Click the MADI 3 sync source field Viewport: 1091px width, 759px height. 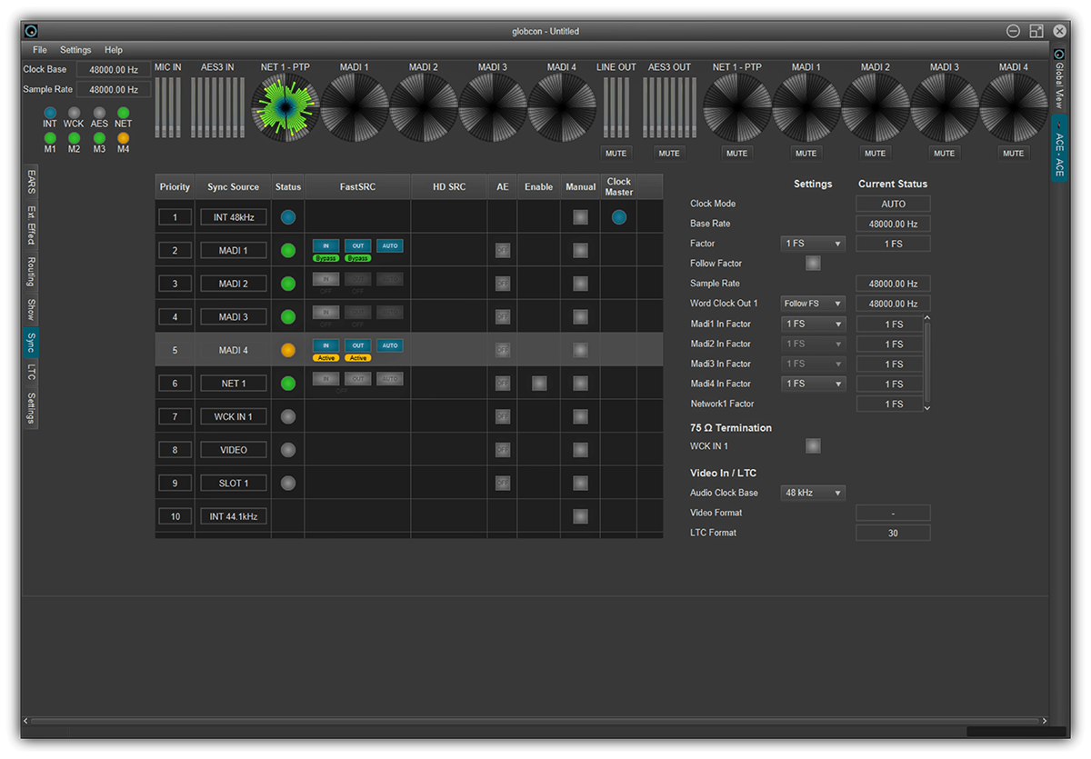(234, 317)
